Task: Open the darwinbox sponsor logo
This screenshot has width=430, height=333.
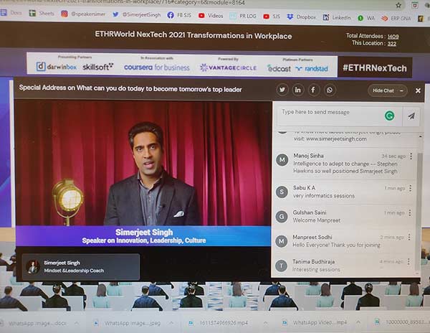Action: (56, 67)
